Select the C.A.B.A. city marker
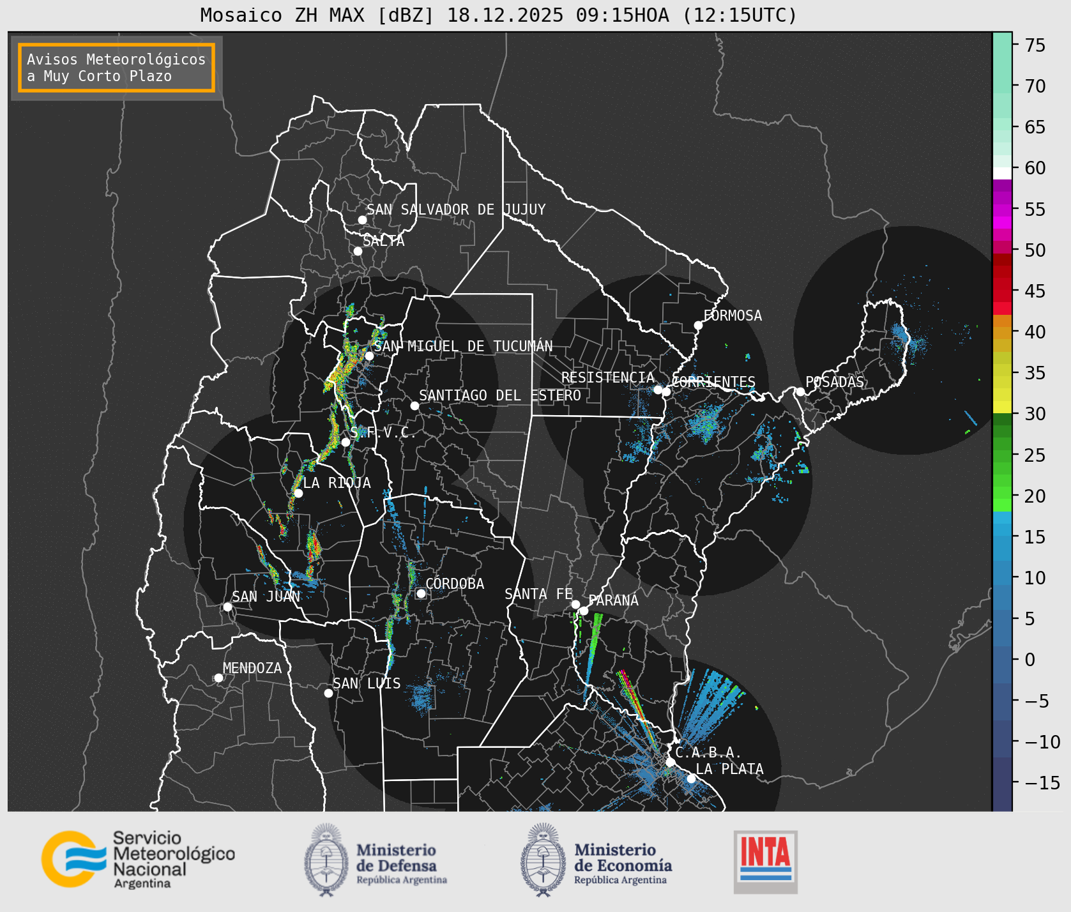Image resolution: width=1071 pixels, height=912 pixels. (670, 762)
